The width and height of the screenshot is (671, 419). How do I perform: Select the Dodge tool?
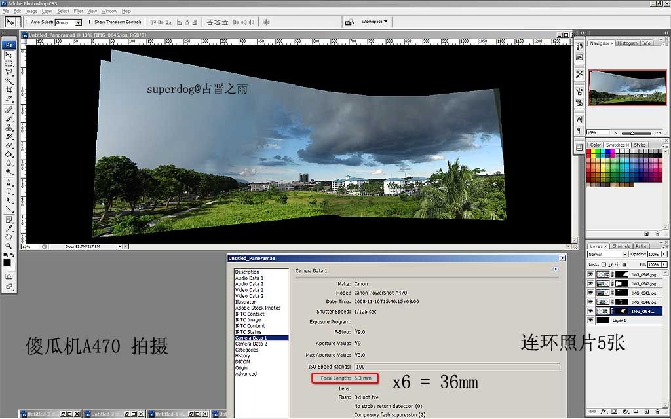coord(9,172)
